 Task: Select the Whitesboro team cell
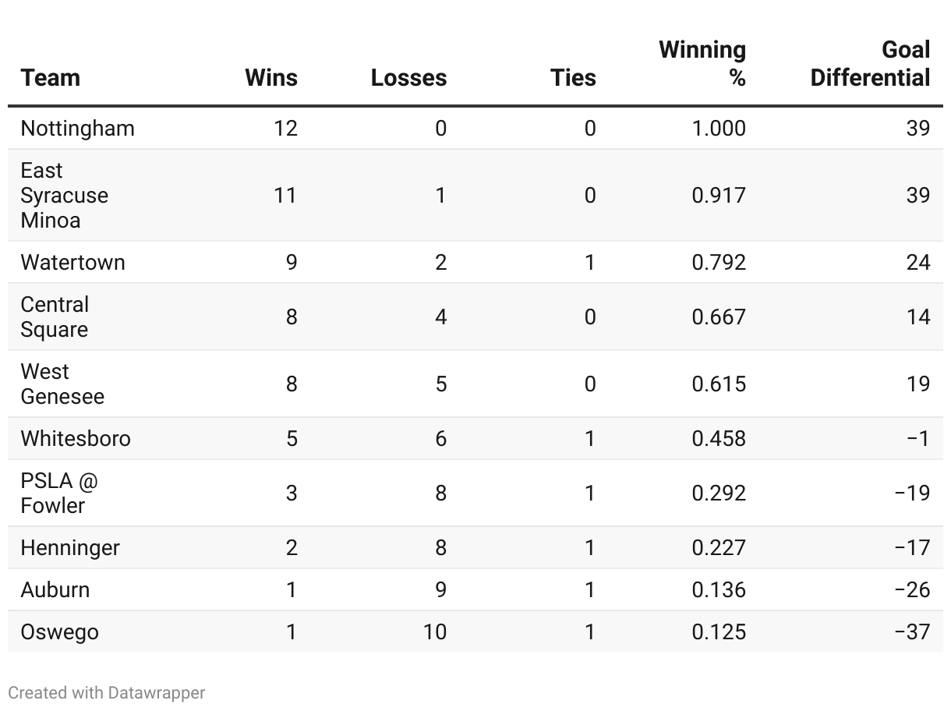pyautogui.click(x=76, y=438)
